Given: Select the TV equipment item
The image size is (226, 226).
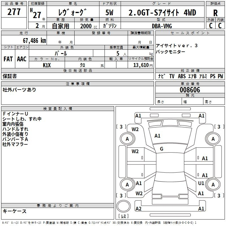Looking at the screenshot, I should [x=172, y=76].
